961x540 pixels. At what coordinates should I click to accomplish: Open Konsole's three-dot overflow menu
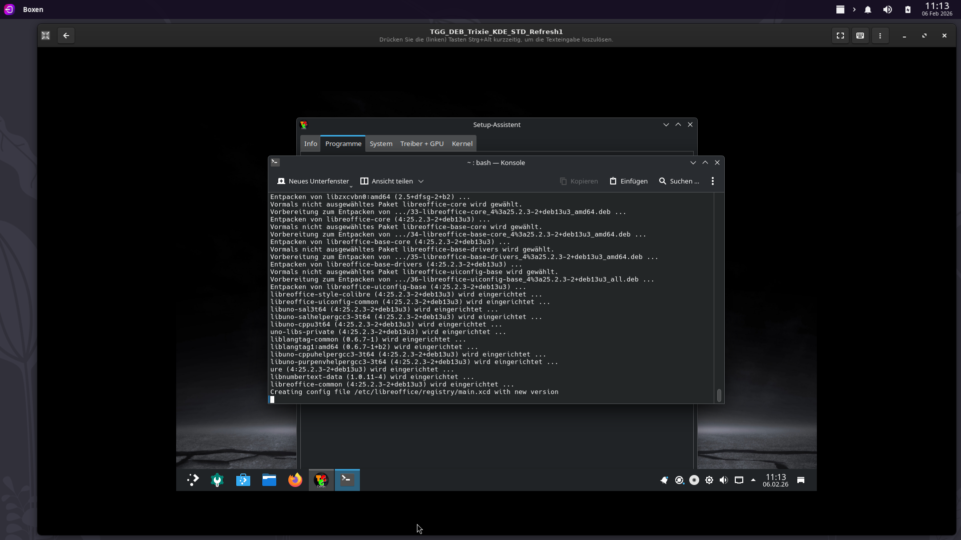(713, 181)
